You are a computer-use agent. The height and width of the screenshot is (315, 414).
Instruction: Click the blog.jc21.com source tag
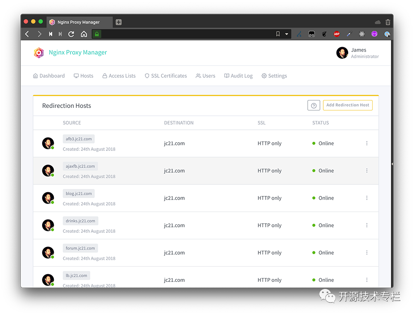[x=79, y=193]
